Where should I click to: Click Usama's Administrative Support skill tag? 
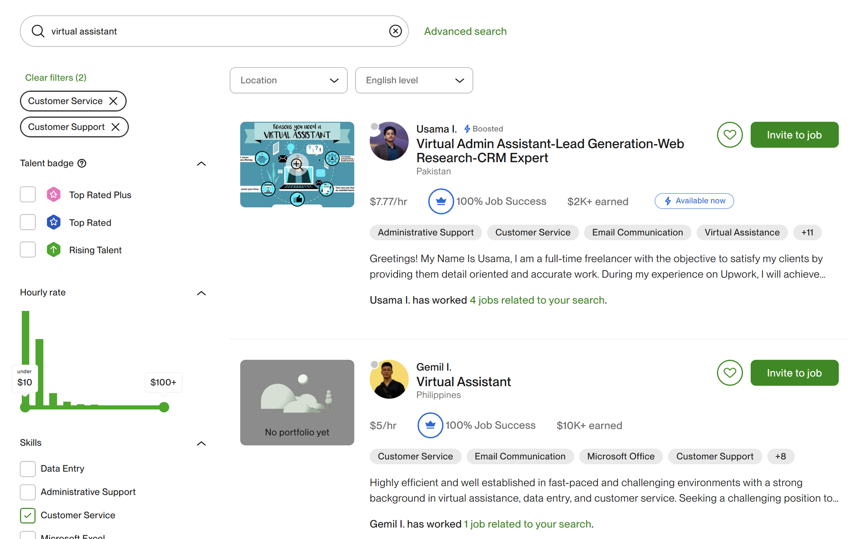pyautogui.click(x=425, y=232)
